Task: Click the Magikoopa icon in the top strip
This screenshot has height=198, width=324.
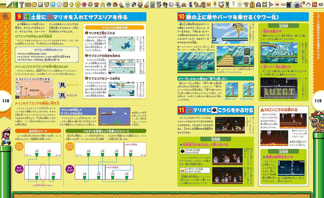Action: pyautogui.click(x=190, y=5)
